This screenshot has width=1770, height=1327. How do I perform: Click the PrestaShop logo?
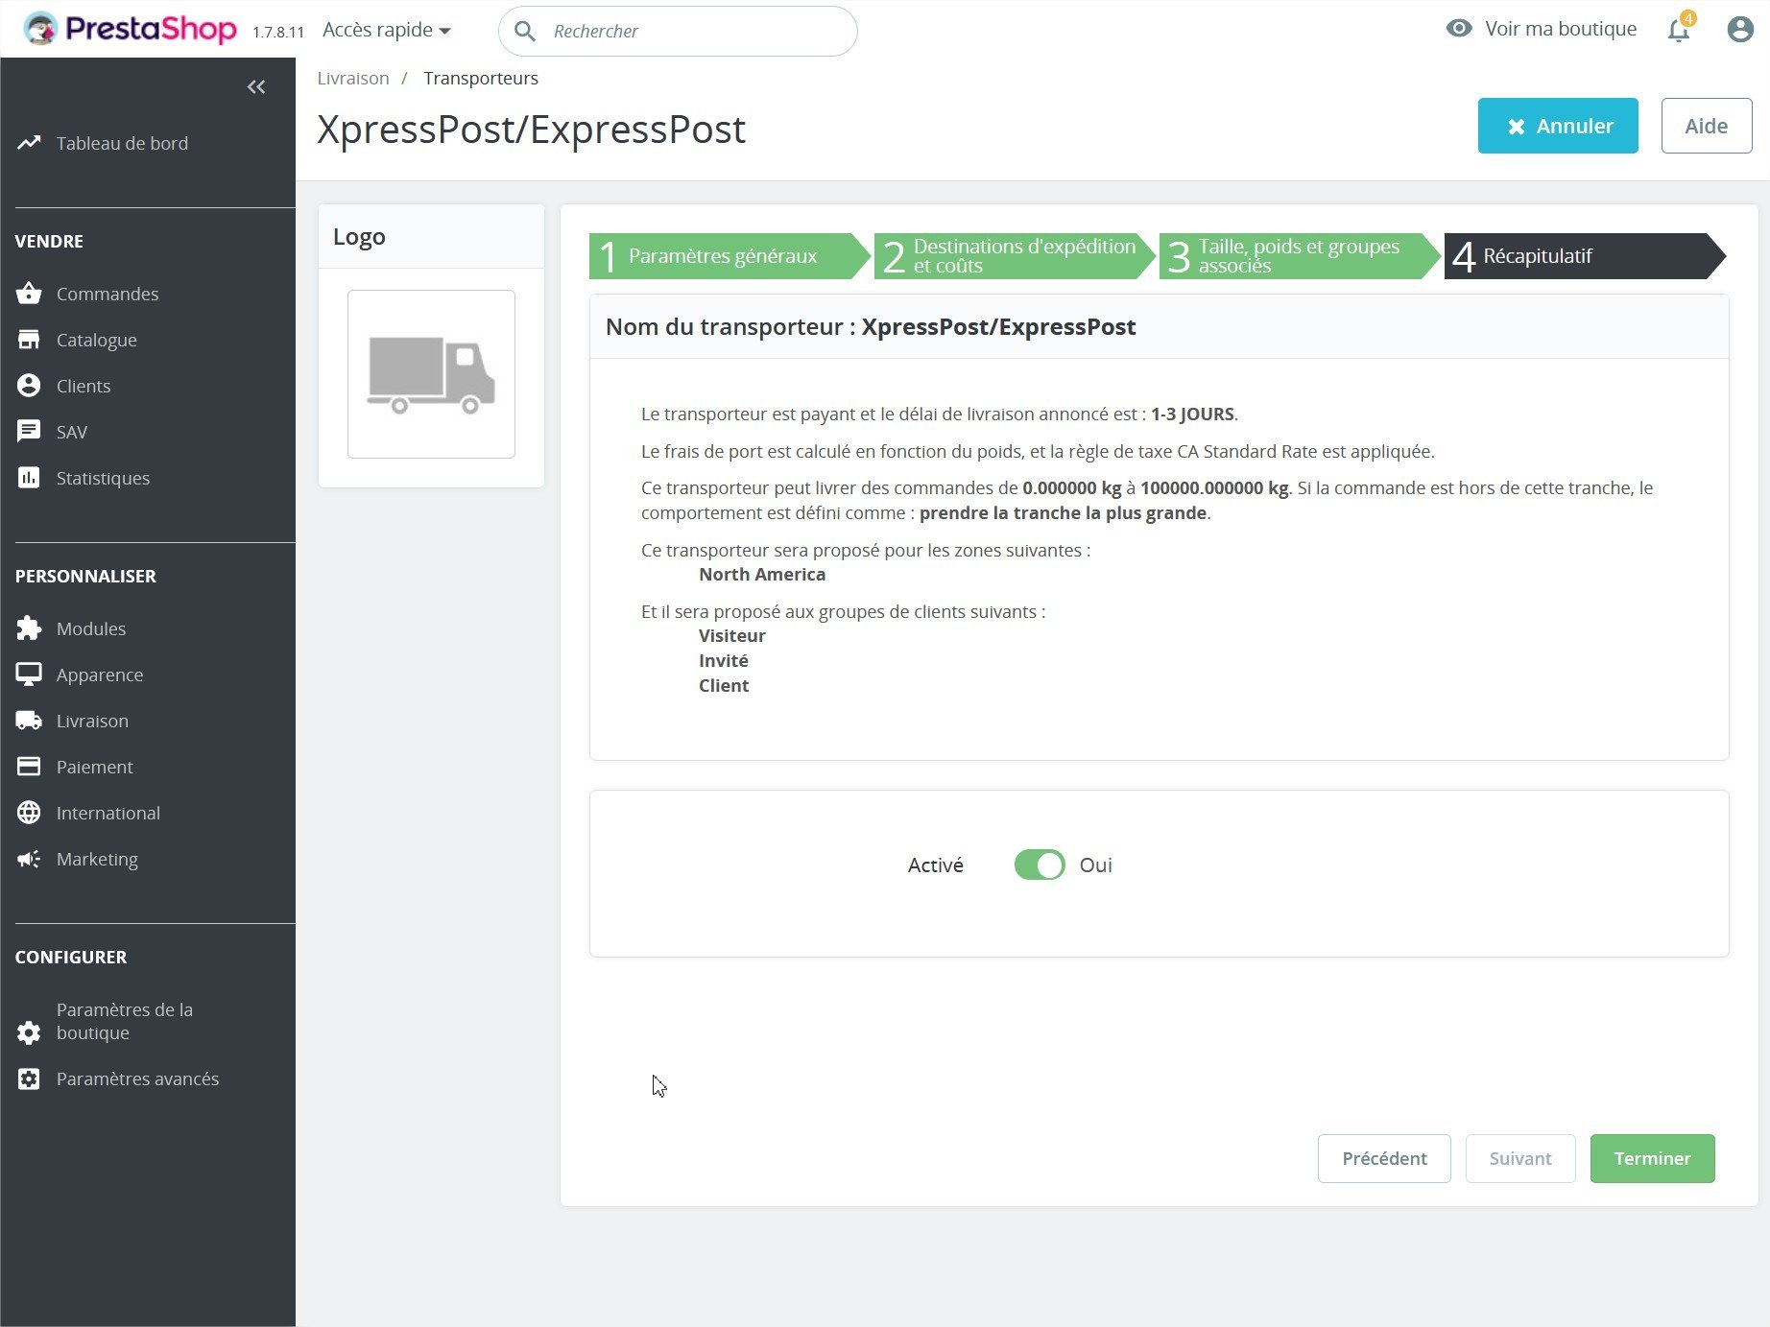click(x=131, y=29)
